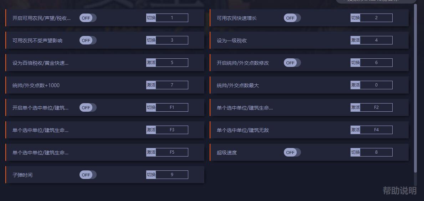Turn on the 超级速度 switch

pos(292,152)
